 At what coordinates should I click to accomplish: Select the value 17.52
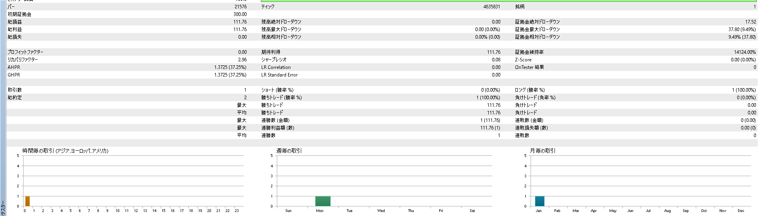[750, 22]
